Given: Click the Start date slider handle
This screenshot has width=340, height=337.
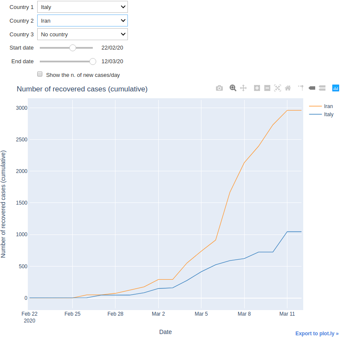Looking at the screenshot, I should [73, 48].
